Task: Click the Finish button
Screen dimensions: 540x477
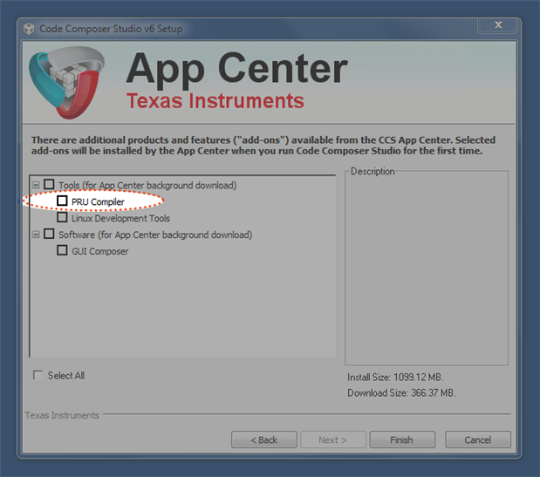Action: click(402, 440)
